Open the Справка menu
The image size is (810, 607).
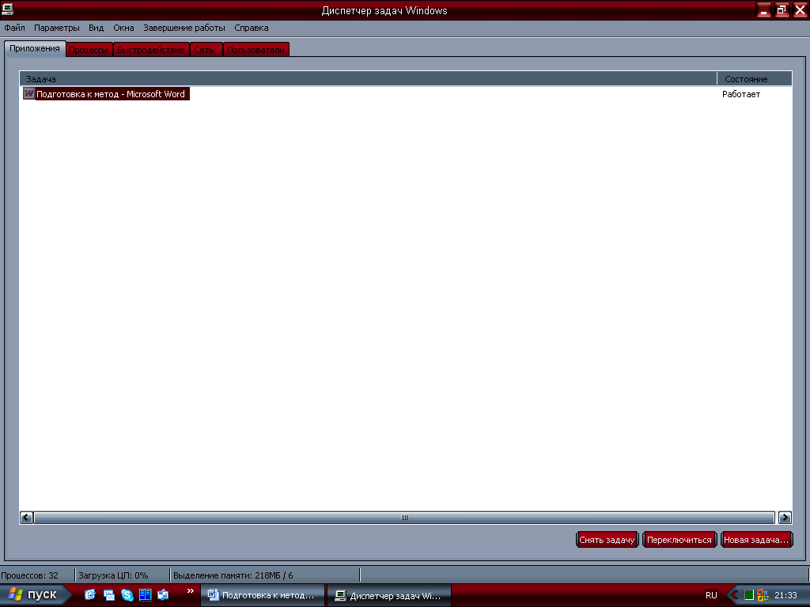click(x=251, y=28)
